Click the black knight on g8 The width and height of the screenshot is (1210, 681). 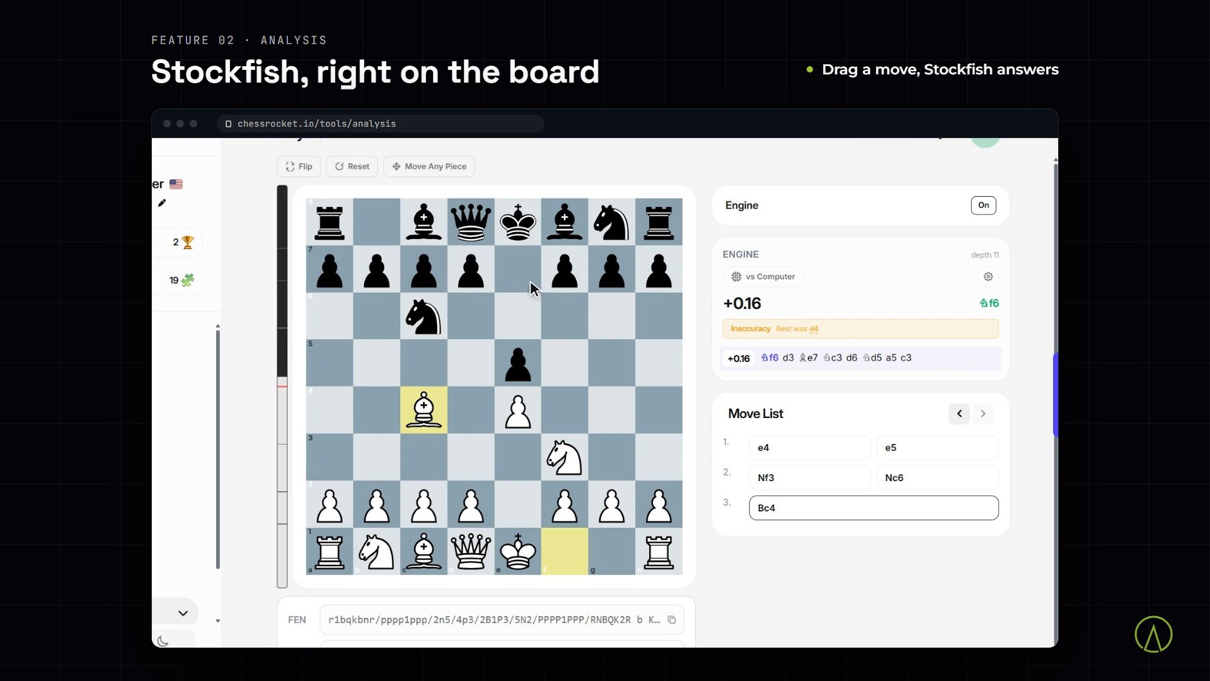click(x=612, y=222)
